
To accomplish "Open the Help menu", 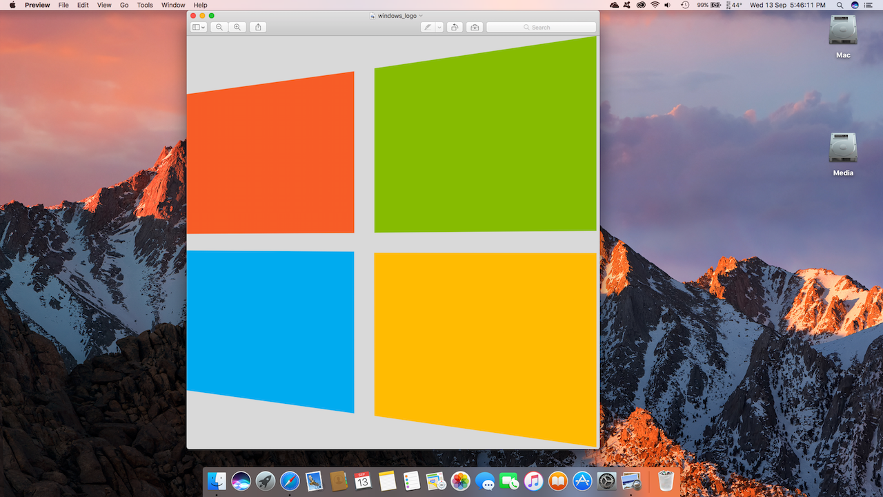I will 200,5.
